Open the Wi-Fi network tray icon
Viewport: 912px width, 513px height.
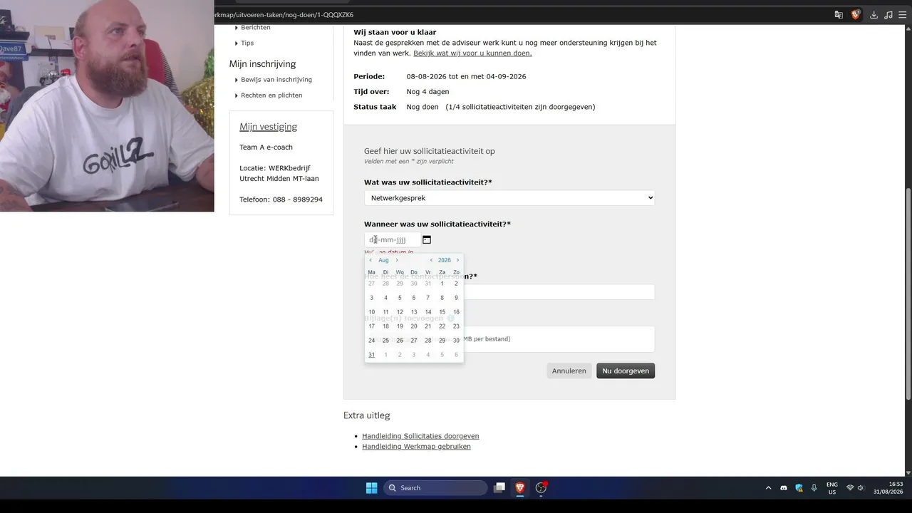click(x=850, y=488)
